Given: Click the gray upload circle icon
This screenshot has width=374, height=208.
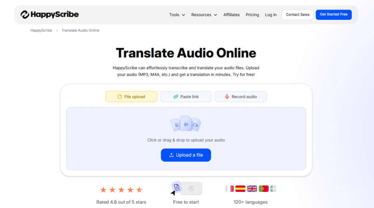Looking at the screenshot, I should (x=191, y=188).
